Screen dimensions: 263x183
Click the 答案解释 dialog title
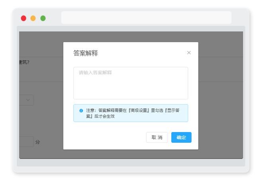point(86,53)
